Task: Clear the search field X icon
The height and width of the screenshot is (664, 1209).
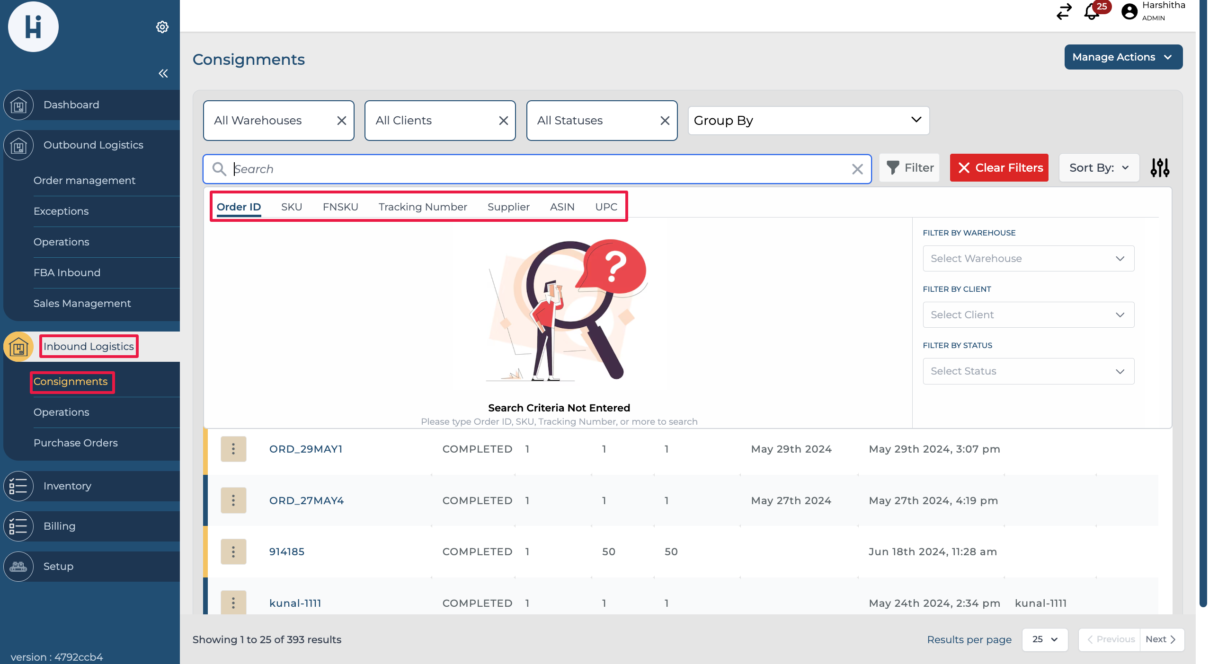Action: coord(857,169)
